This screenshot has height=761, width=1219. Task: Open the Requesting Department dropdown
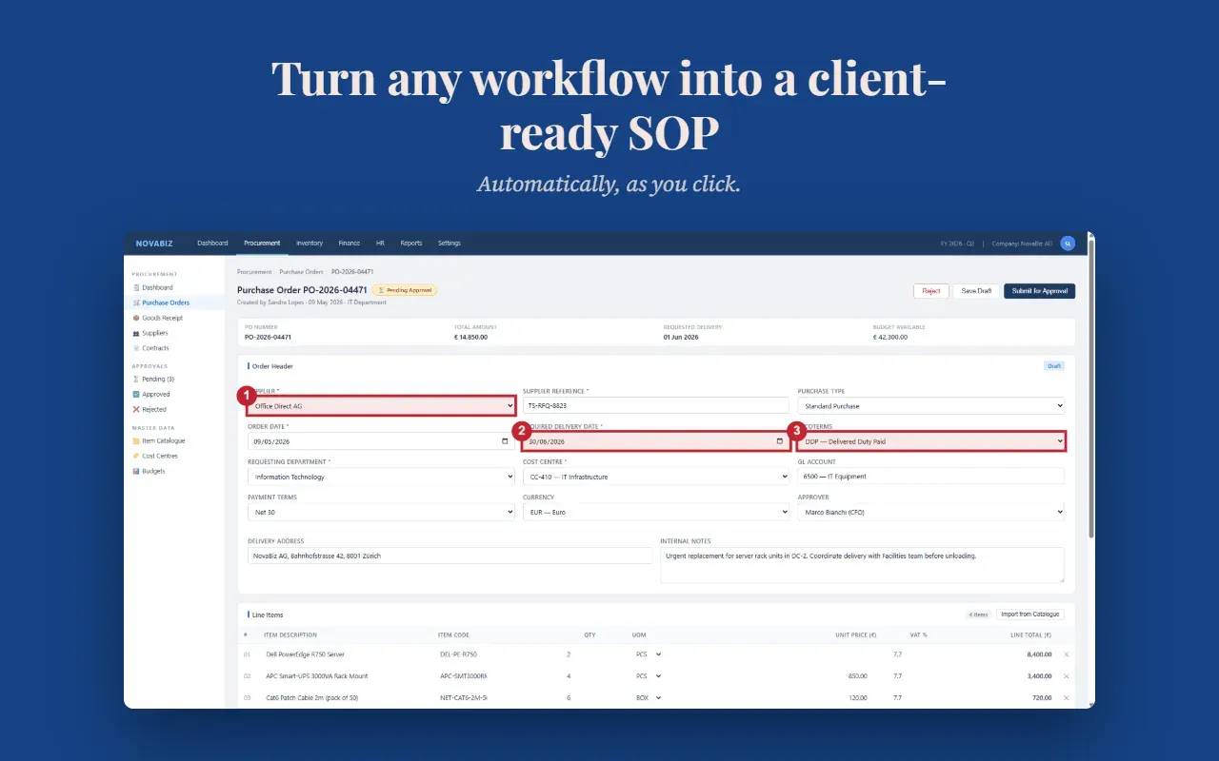(381, 477)
